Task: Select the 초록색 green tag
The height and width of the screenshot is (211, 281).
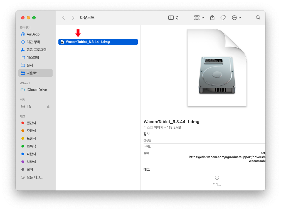Action: point(35,146)
